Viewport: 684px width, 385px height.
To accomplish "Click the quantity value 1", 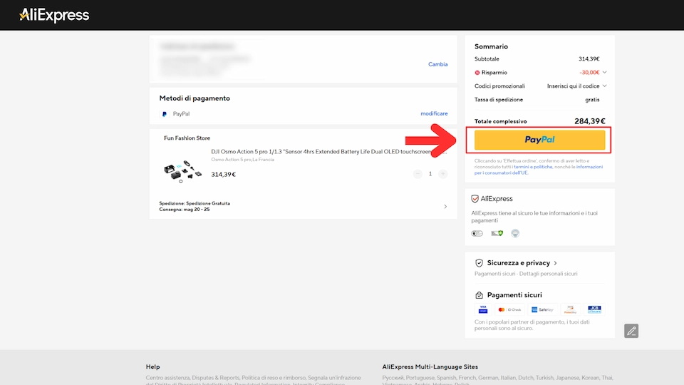I will [430, 174].
